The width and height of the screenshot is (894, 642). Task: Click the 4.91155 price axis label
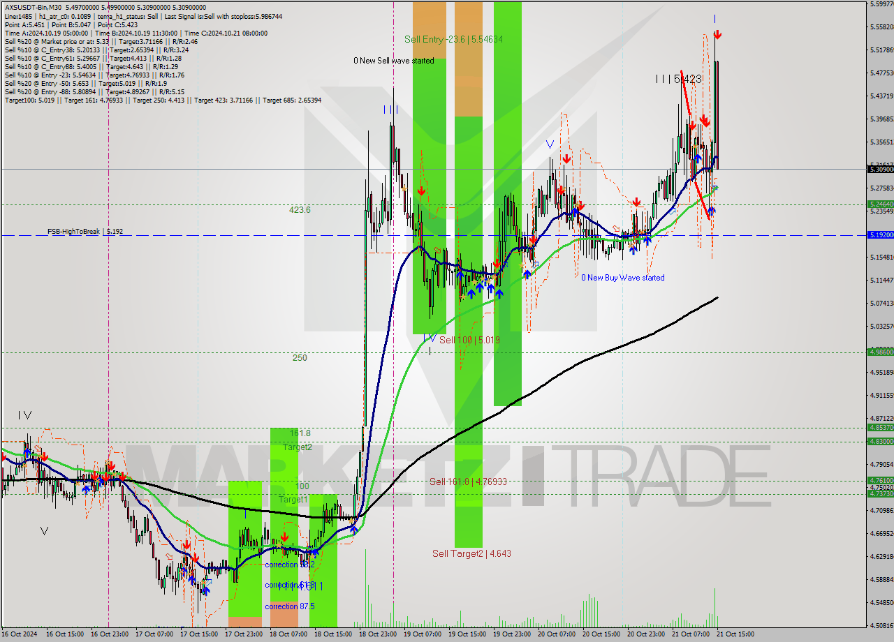tap(881, 395)
